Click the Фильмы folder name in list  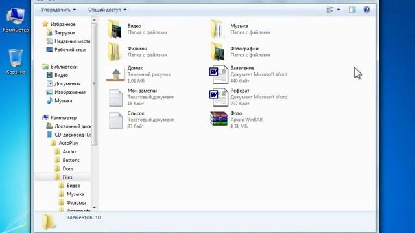click(137, 49)
